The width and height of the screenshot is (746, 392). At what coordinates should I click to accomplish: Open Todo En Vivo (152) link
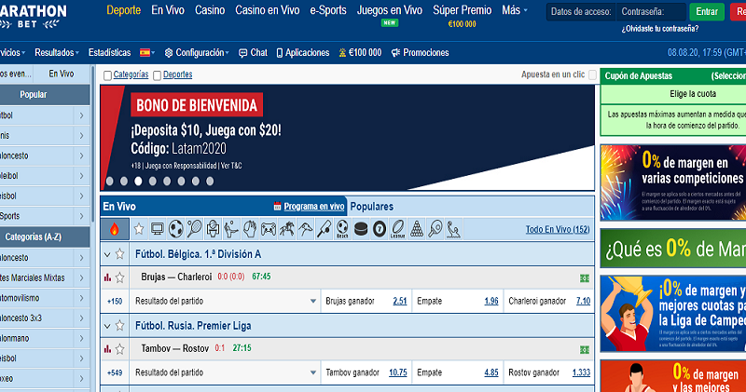(x=558, y=229)
